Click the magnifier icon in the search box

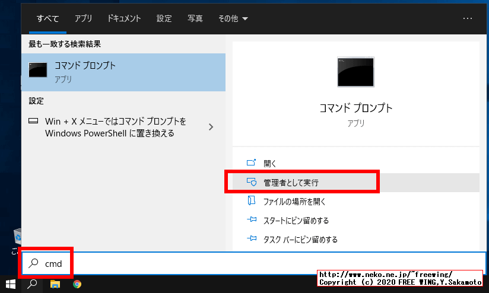33,263
